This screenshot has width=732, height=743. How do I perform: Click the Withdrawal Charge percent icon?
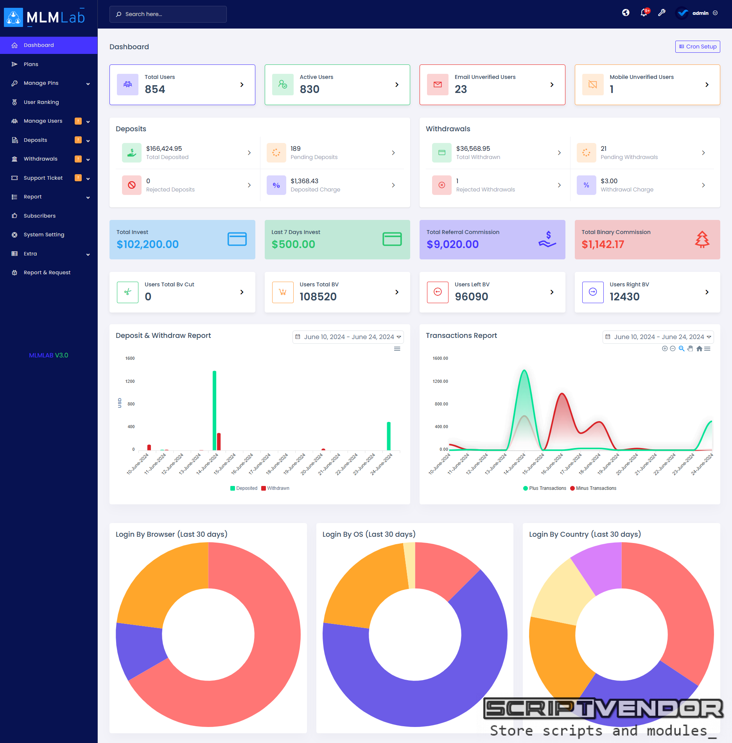pyautogui.click(x=587, y=185)
